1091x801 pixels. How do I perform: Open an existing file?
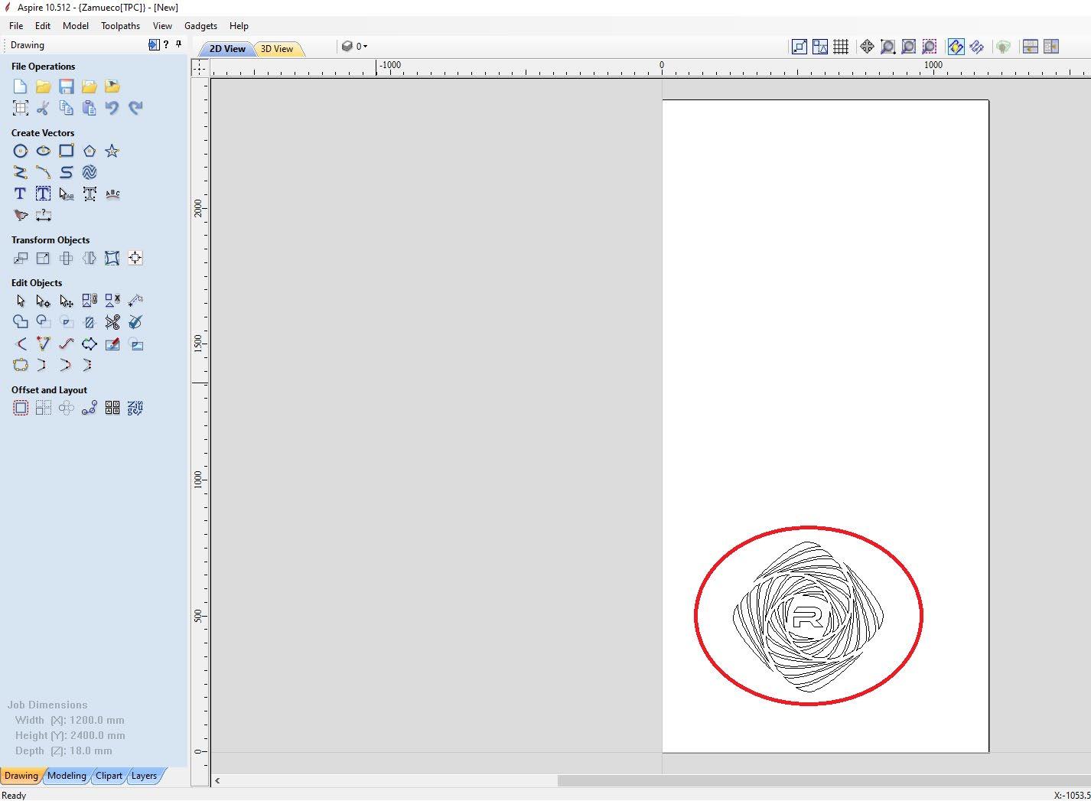click(44, 86)
